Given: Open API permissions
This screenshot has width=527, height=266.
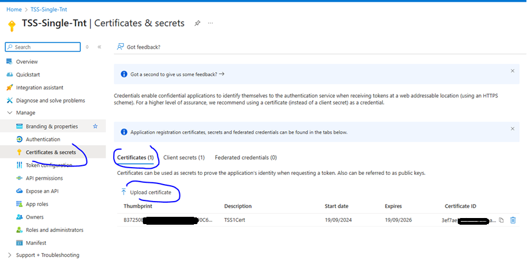Looking at the screenshot, I should (x=44, y=178).
